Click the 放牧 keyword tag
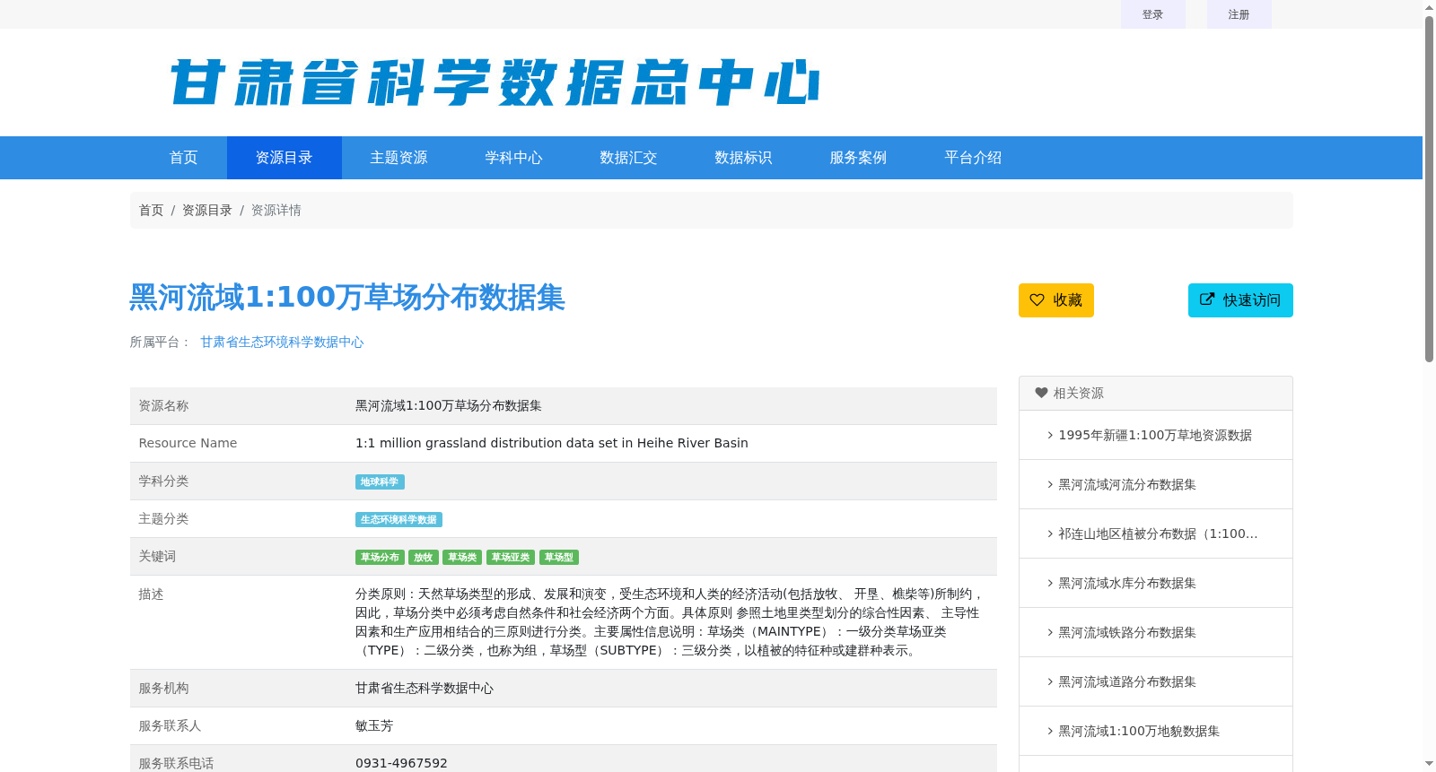 coord(424,558)
